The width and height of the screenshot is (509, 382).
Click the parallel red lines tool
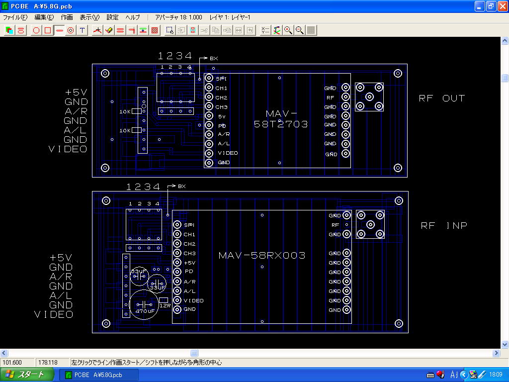click(120, 30)
